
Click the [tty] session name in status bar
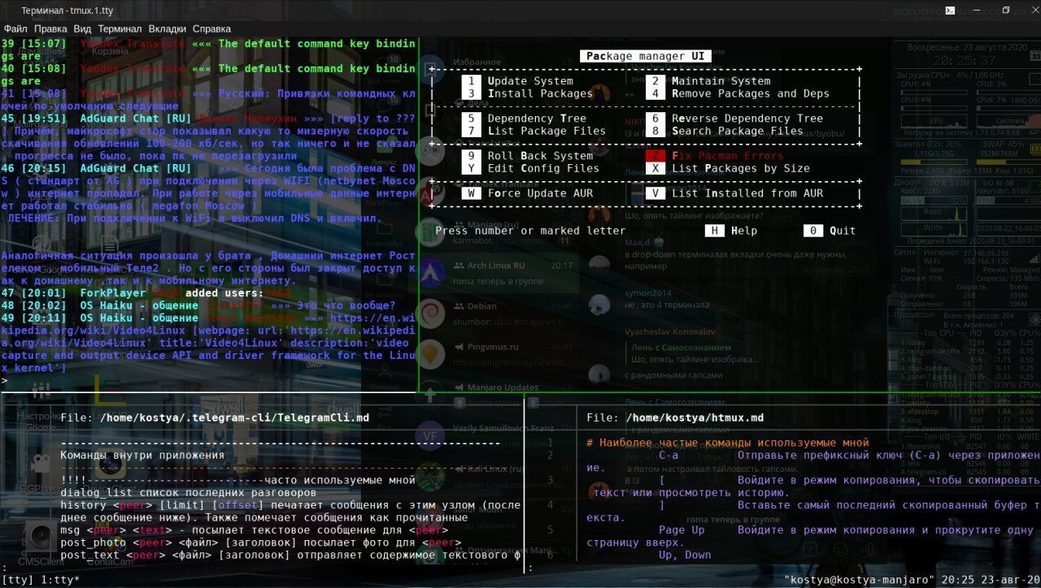click(18, 581)
